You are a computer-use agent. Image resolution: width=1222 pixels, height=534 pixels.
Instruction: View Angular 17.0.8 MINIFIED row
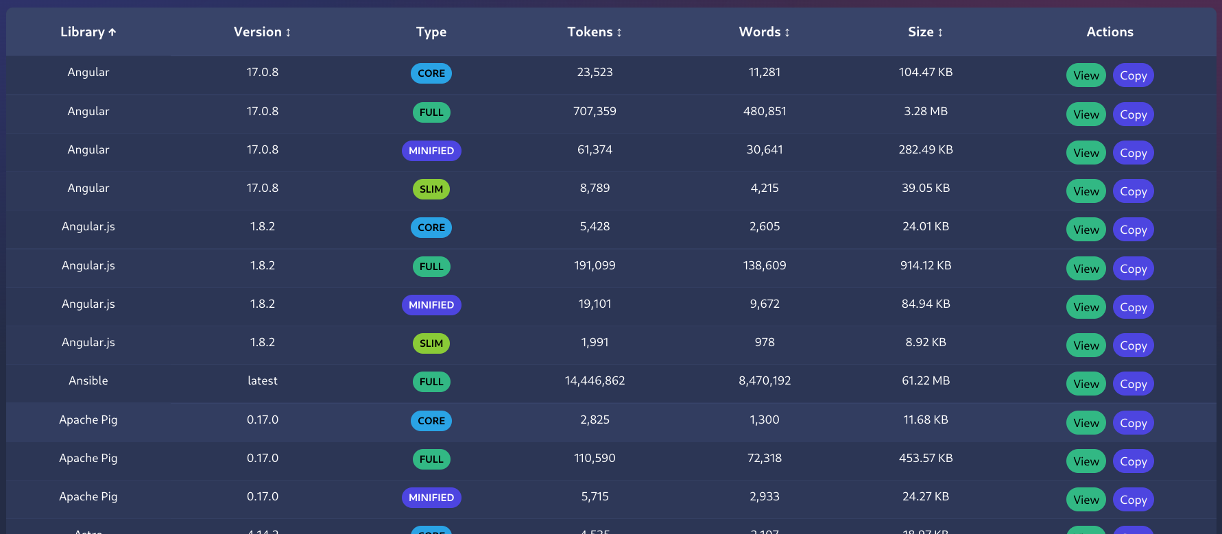click(1086, 153)
